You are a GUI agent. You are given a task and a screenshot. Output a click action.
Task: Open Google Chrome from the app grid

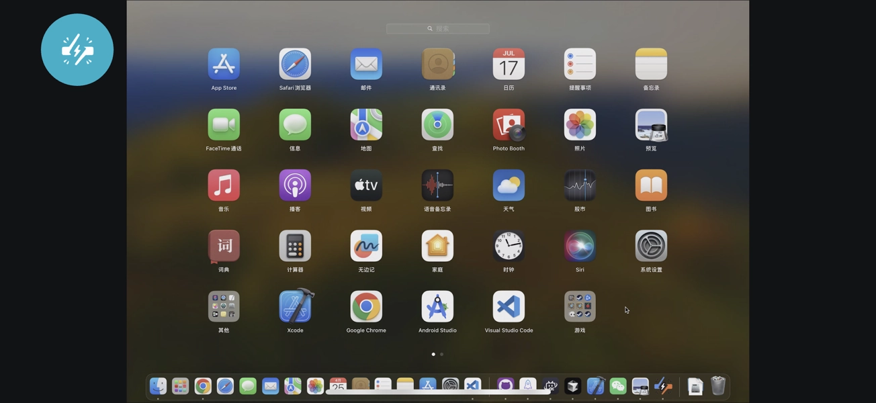click(x=366, y=307)
